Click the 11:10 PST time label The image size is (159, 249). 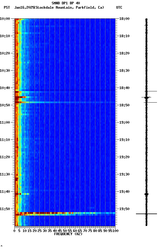5,140
